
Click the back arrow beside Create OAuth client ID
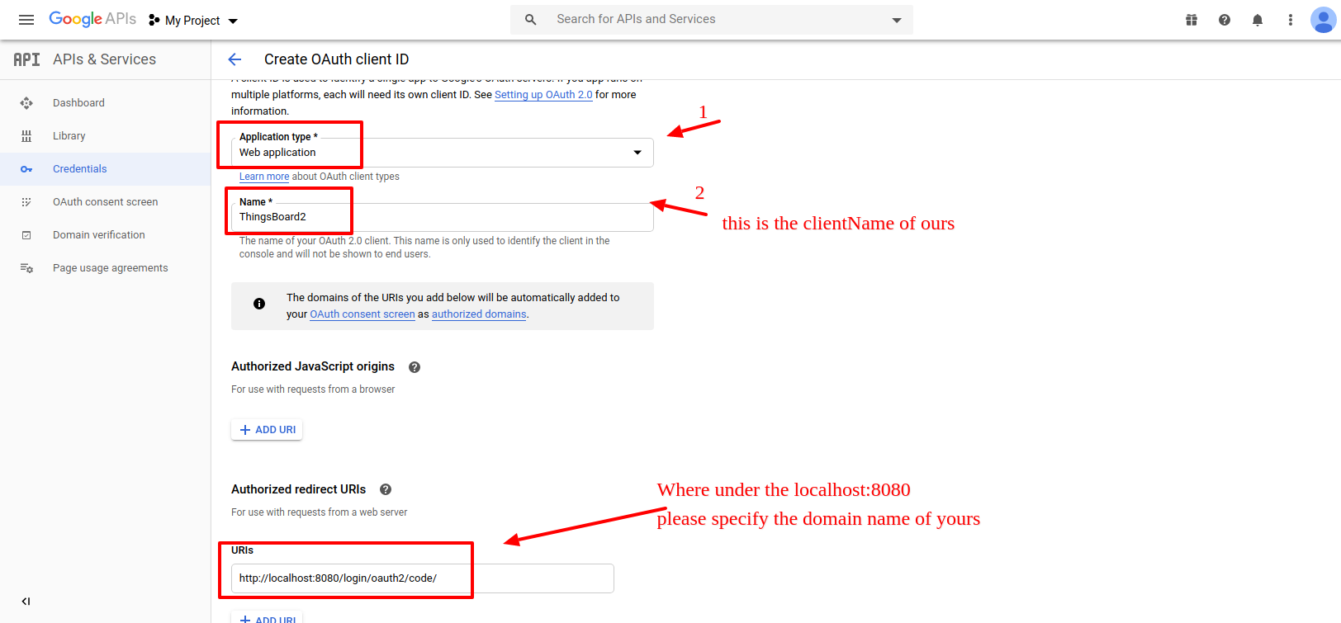click(235, 59)
